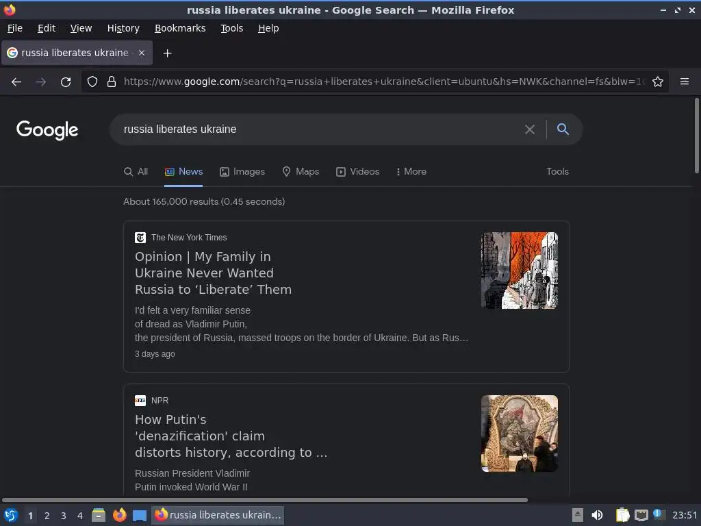Viewport: 701px width, 526px height.
Task: Open tracking protection shield icon
Action: (92, 82)
